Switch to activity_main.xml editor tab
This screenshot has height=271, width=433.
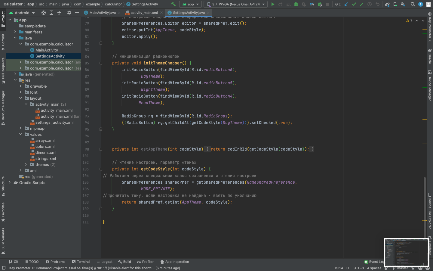144,13
